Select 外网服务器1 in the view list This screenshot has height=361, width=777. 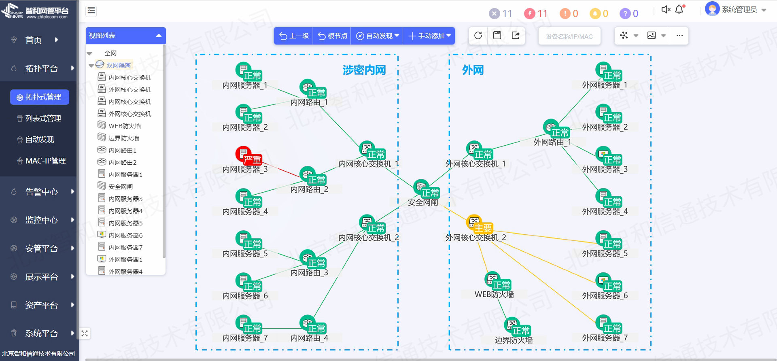click(120, 259)
